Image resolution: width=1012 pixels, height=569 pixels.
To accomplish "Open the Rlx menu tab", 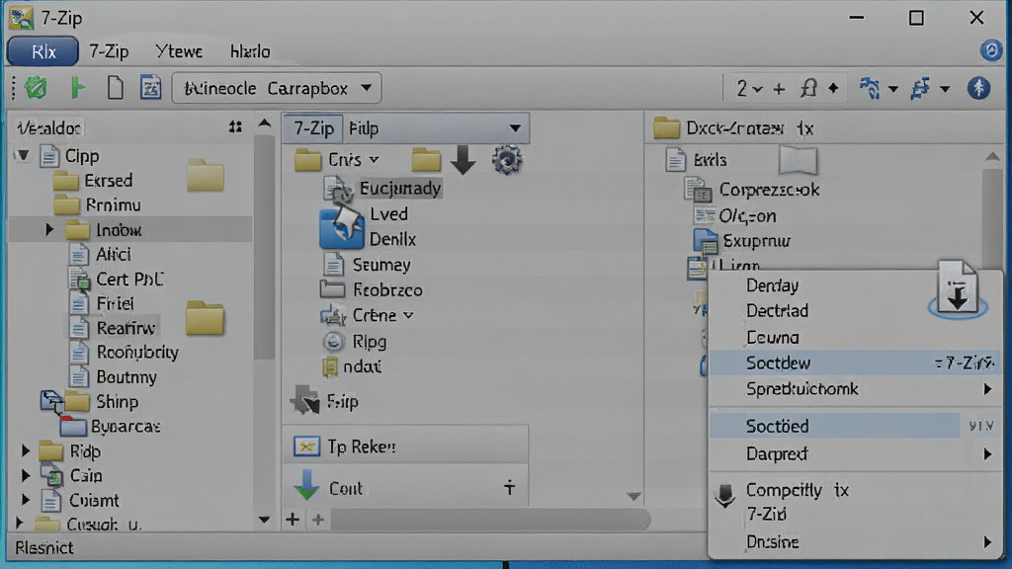I will [x=43, y=51].
